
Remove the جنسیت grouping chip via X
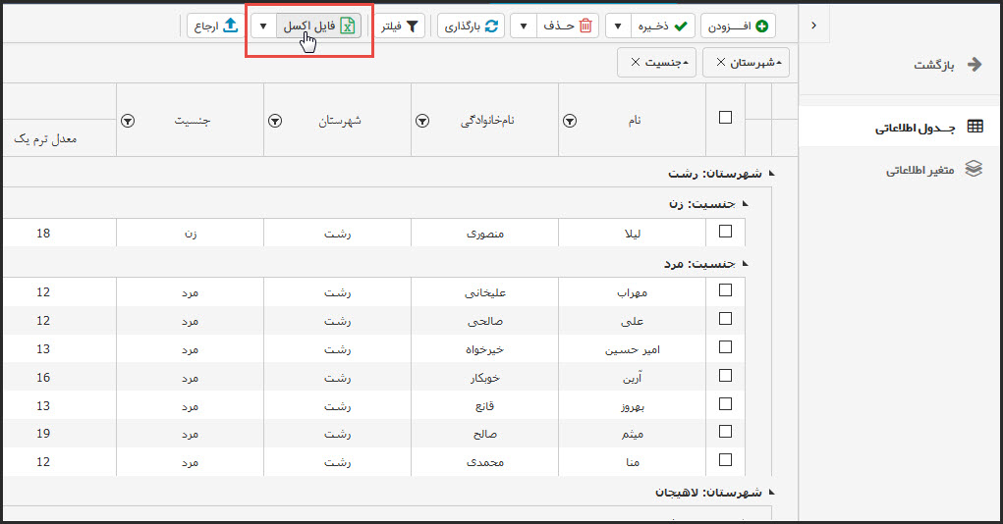coord(636,62)
